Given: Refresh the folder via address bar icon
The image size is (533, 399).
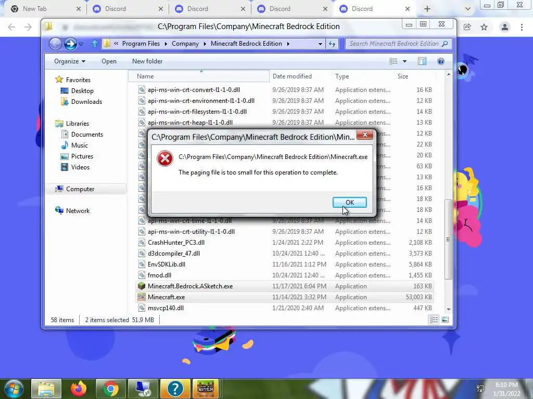Looking at the screenshot, I should [332, 44].
